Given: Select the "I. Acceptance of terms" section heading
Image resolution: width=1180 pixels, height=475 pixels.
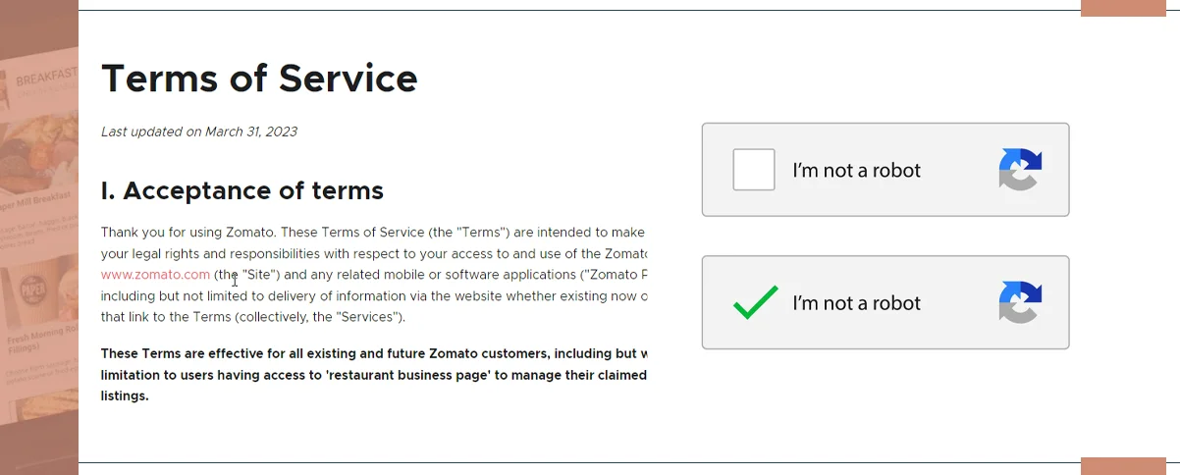Looking at the screenshot, I should (x=241, y=190).
